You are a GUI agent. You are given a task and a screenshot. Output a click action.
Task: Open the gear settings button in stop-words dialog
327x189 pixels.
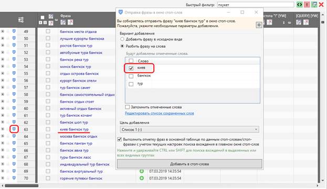pyautogui.click(x=259, y=25)
